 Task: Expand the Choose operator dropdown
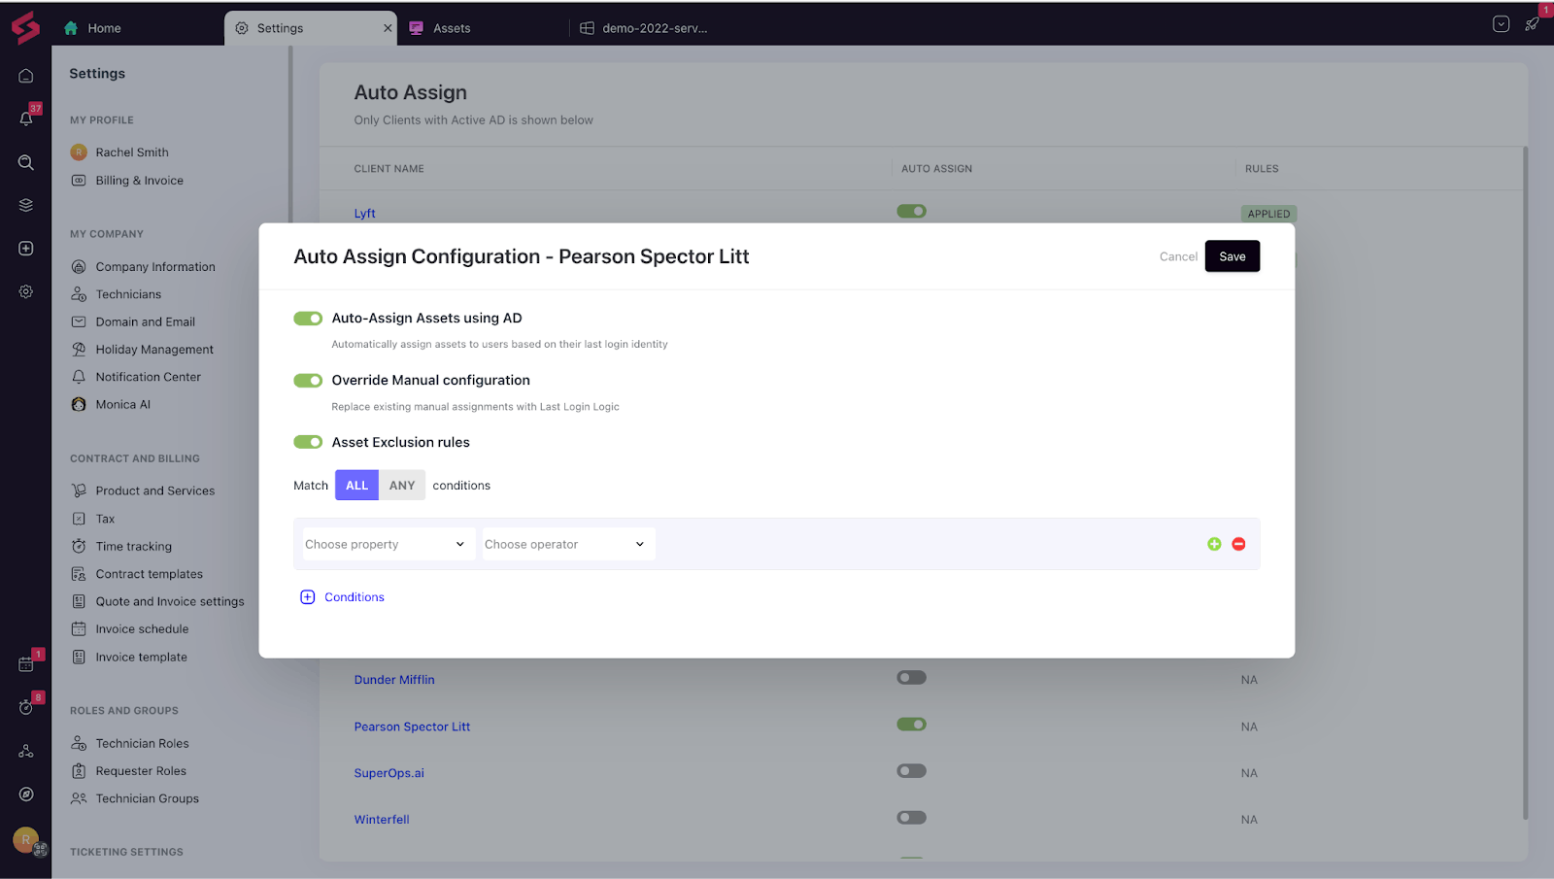click(x=565, y=544)
